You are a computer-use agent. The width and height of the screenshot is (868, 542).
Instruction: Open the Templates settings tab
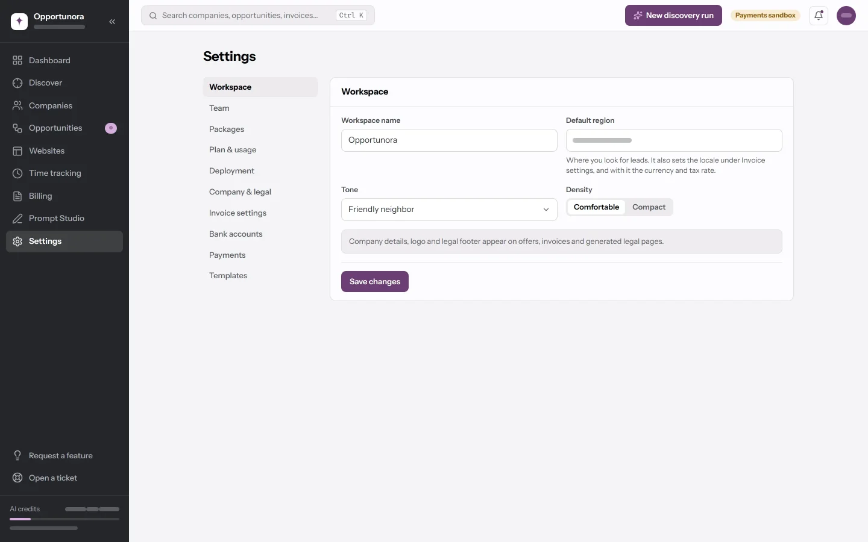(260, 276)
